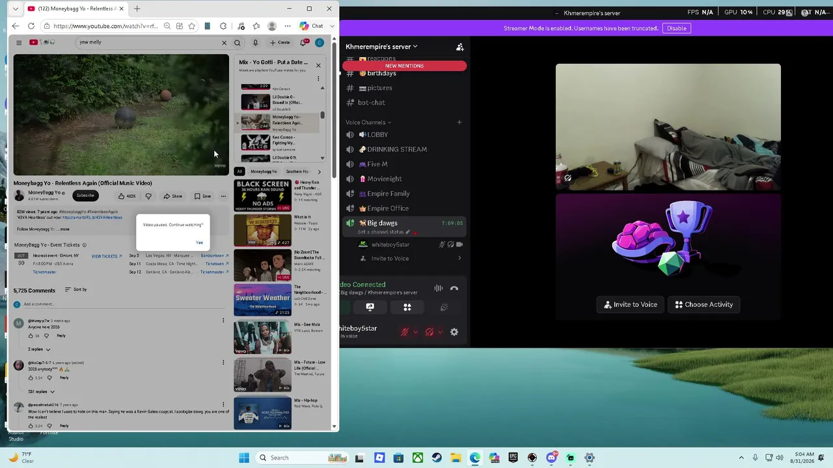
Task: Share your screen in Discord
Action: tap(370, 307)
